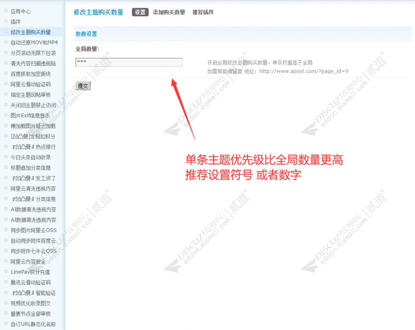Switch to the 添加购买数量 tab

169,12
